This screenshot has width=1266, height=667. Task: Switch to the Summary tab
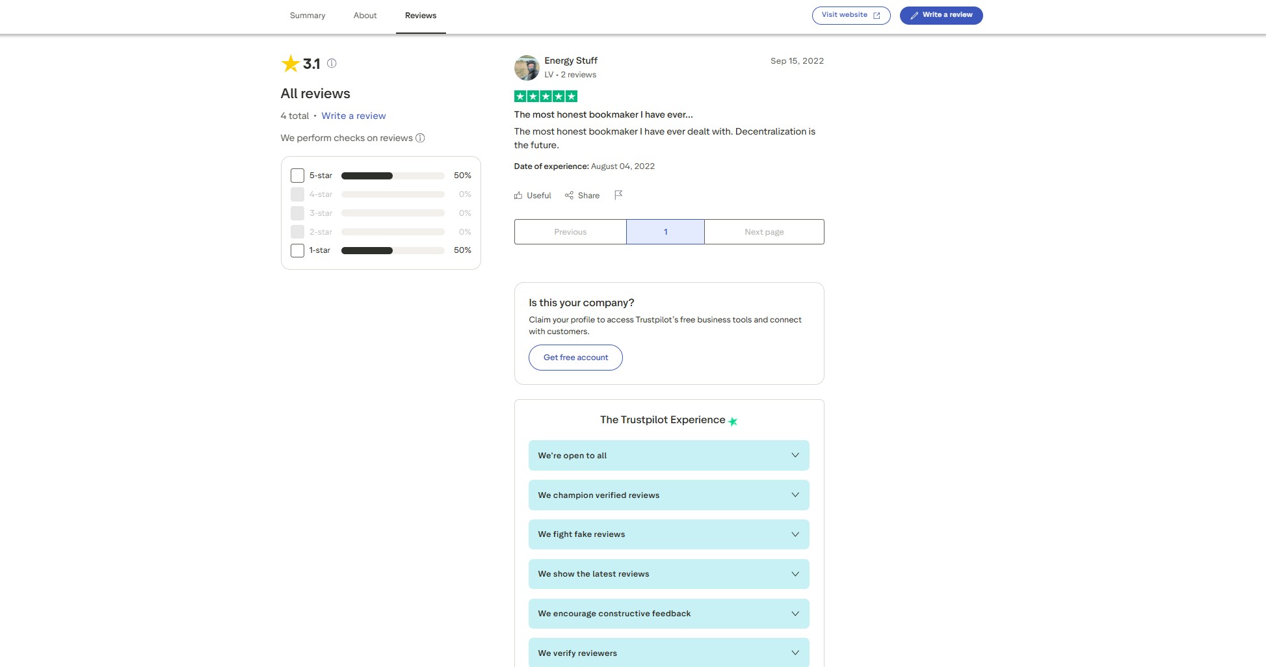click(307, 15)
